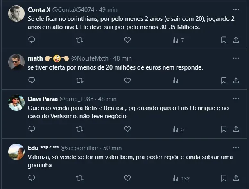This screenshot has height=189, width=249.
Task: Open more options for Conta X tweet
Action: tap(236, 9)
